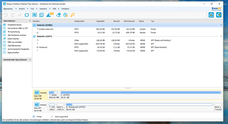
Task: Click the Festplatte klonen sidebar entry
Action: (x=15, y=25)
